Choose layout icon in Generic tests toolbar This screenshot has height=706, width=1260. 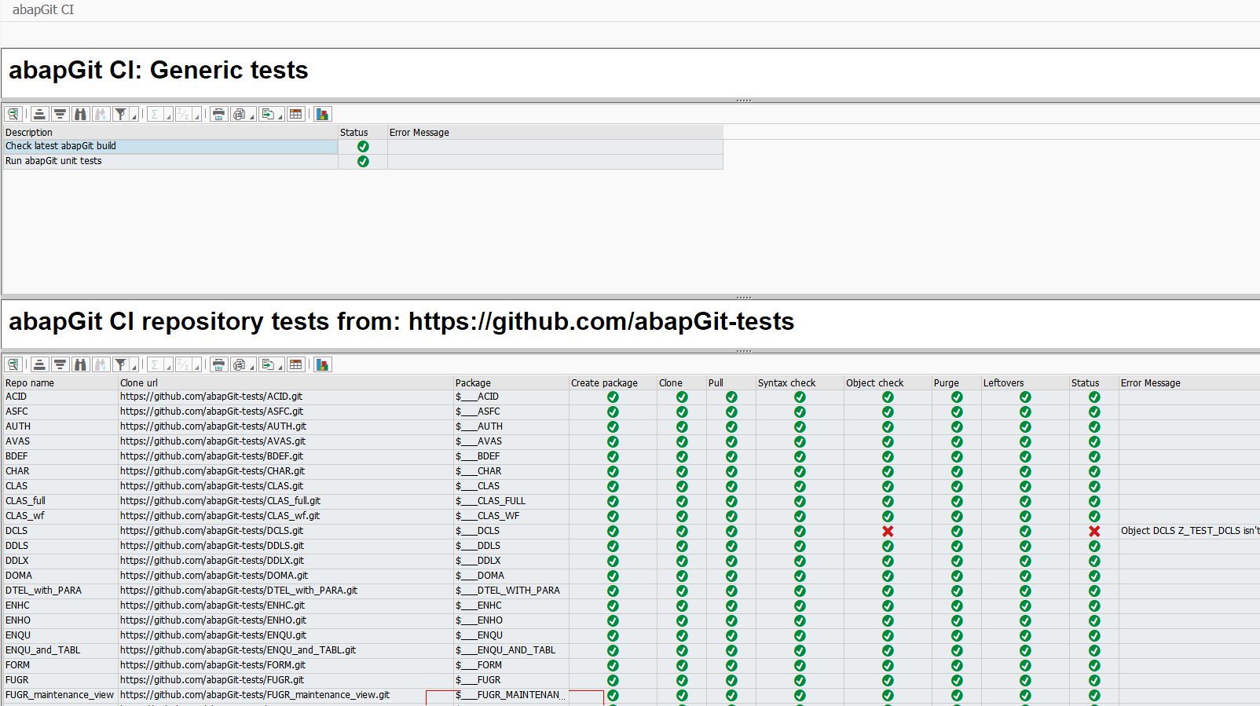[x=295, y=115]
